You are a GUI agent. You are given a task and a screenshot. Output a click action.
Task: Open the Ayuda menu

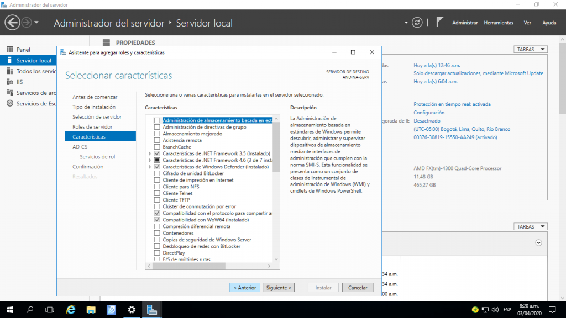pos(549,23)
